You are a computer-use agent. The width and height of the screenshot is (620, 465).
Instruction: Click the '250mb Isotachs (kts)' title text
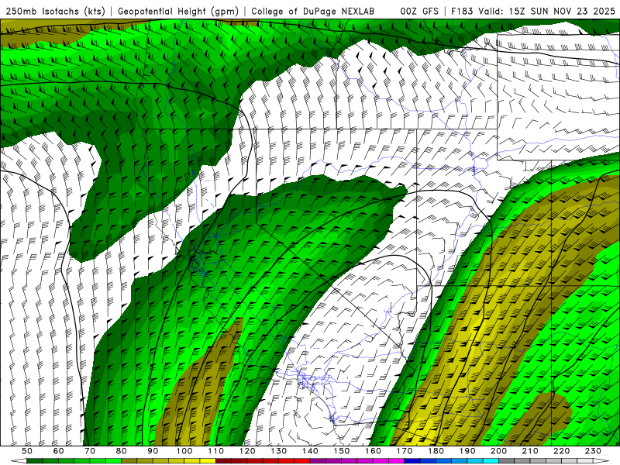[55, 12]
